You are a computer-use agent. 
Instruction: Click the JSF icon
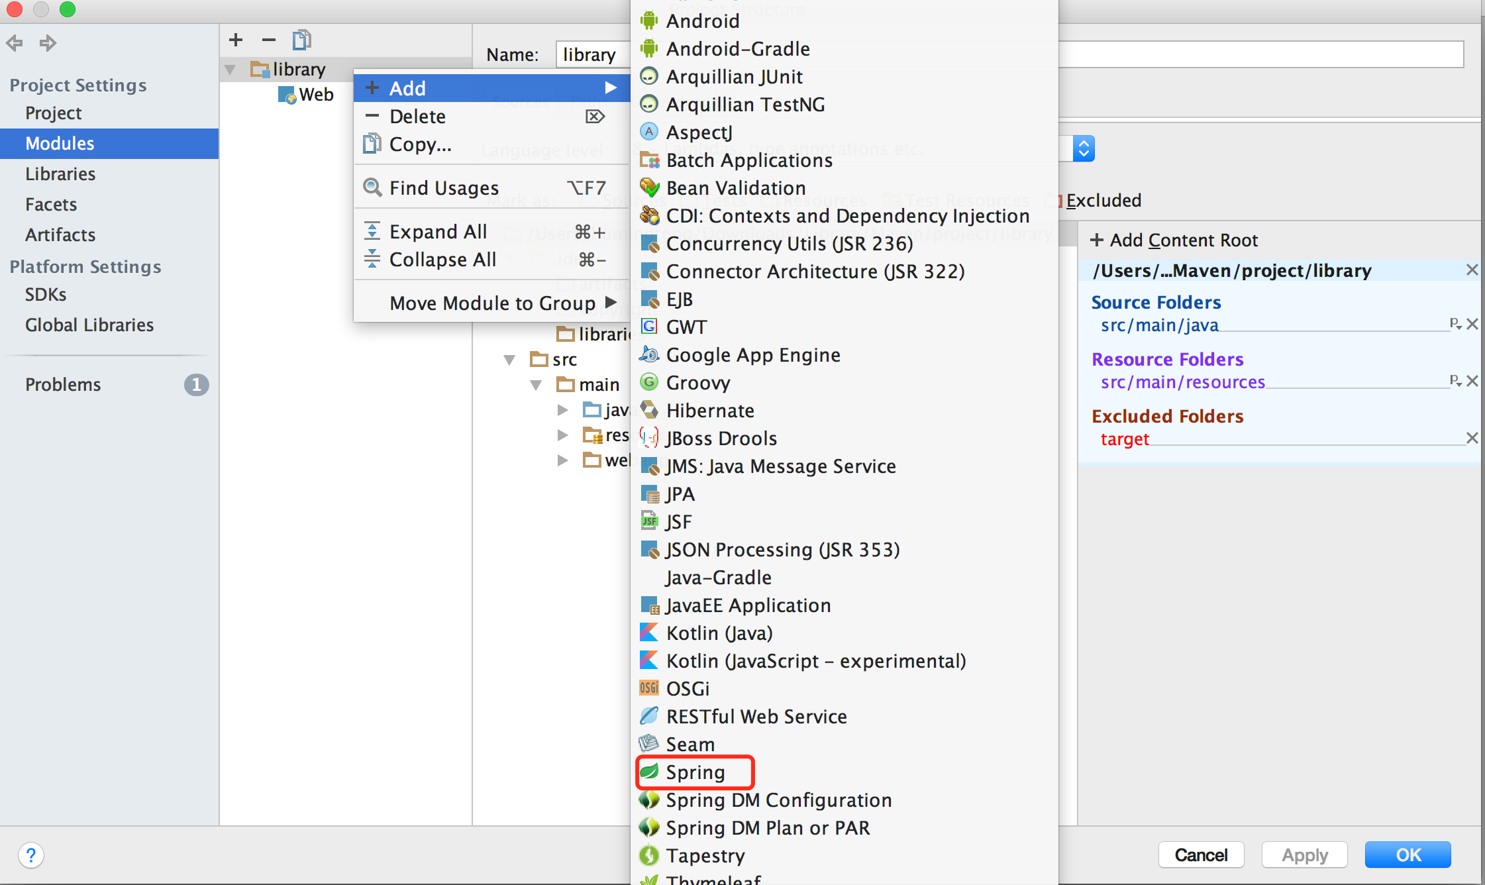pos(649,521)
